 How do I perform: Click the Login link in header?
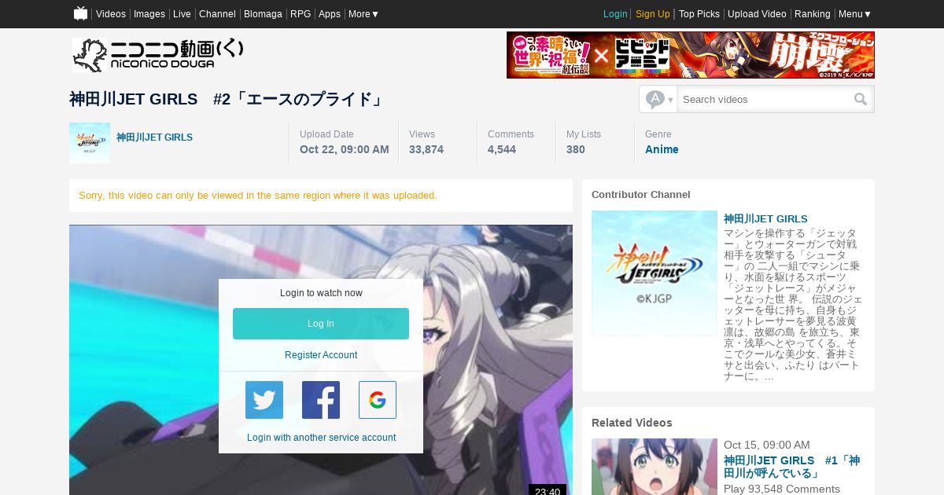pyautogui.click(x=615, y=14)
